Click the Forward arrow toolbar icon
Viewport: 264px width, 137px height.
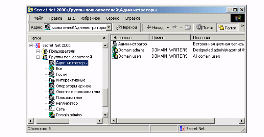[x=174, y=27]
